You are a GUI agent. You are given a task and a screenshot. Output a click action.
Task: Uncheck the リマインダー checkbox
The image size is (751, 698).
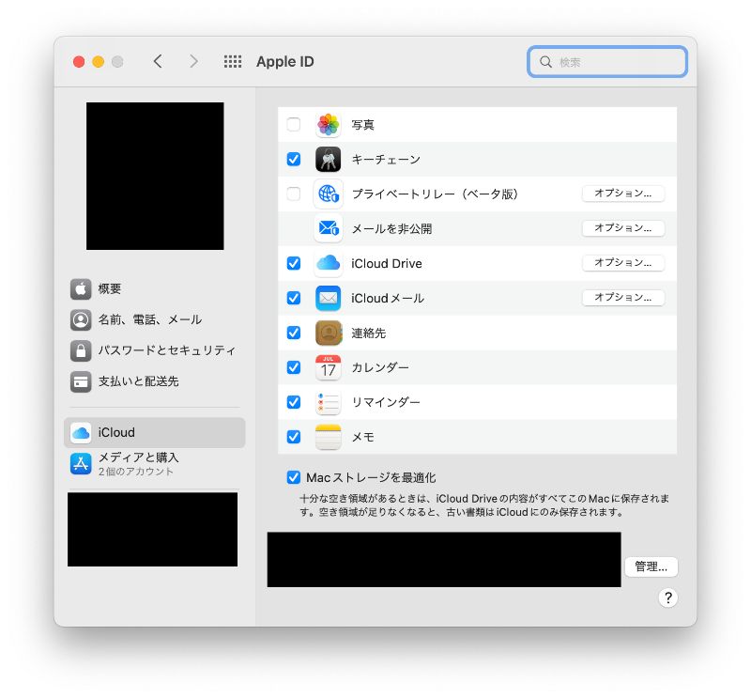tap(294, 402)
